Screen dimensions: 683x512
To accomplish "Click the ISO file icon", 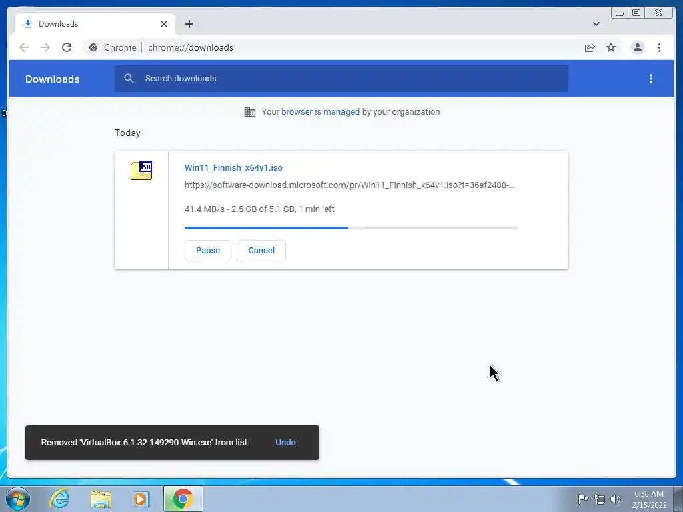I will 141,170.
